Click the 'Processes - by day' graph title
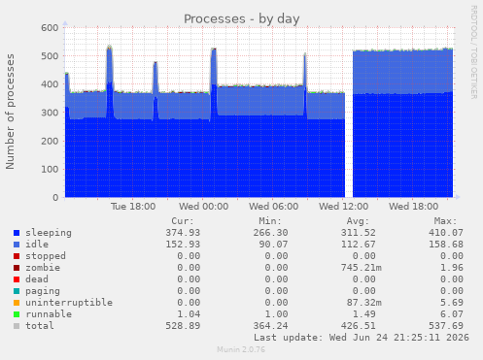This screenshot has width=483, height=360. click(x=242, y=19)
